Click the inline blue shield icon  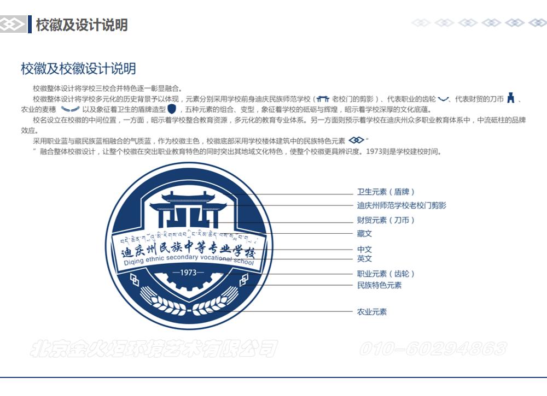[172, 109]
